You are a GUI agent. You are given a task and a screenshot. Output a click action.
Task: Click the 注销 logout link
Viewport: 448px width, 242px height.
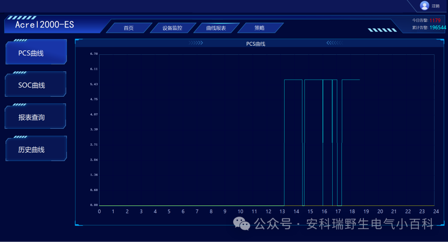436,6
